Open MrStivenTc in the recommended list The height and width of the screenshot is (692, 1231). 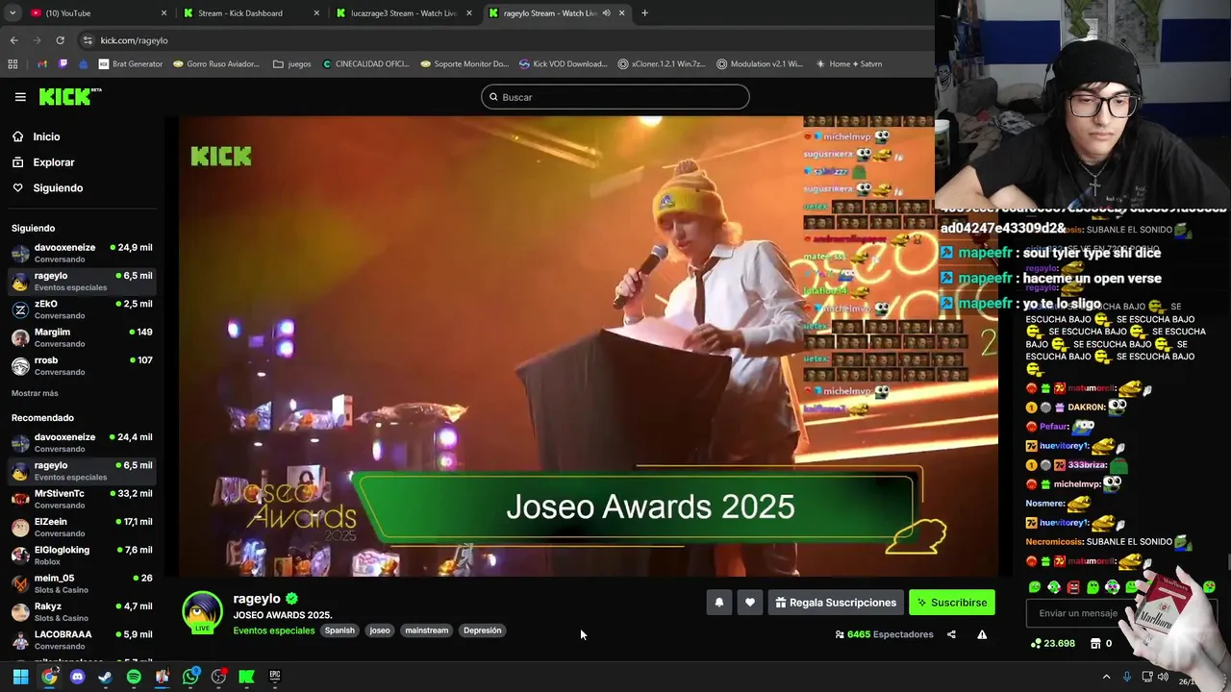(x=81, y=499)
